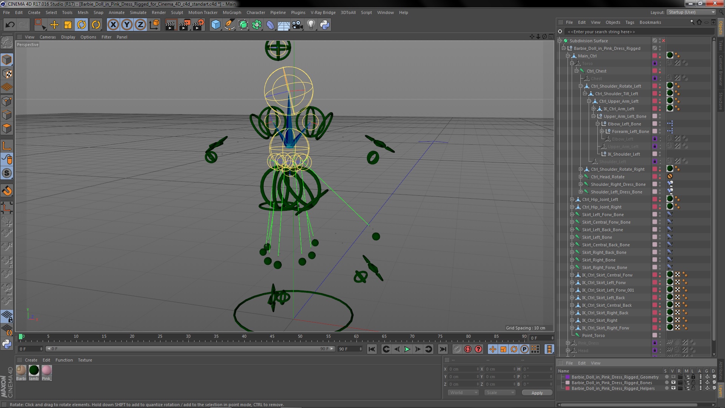Render to Picture Viewer

[x=185, y=25]
